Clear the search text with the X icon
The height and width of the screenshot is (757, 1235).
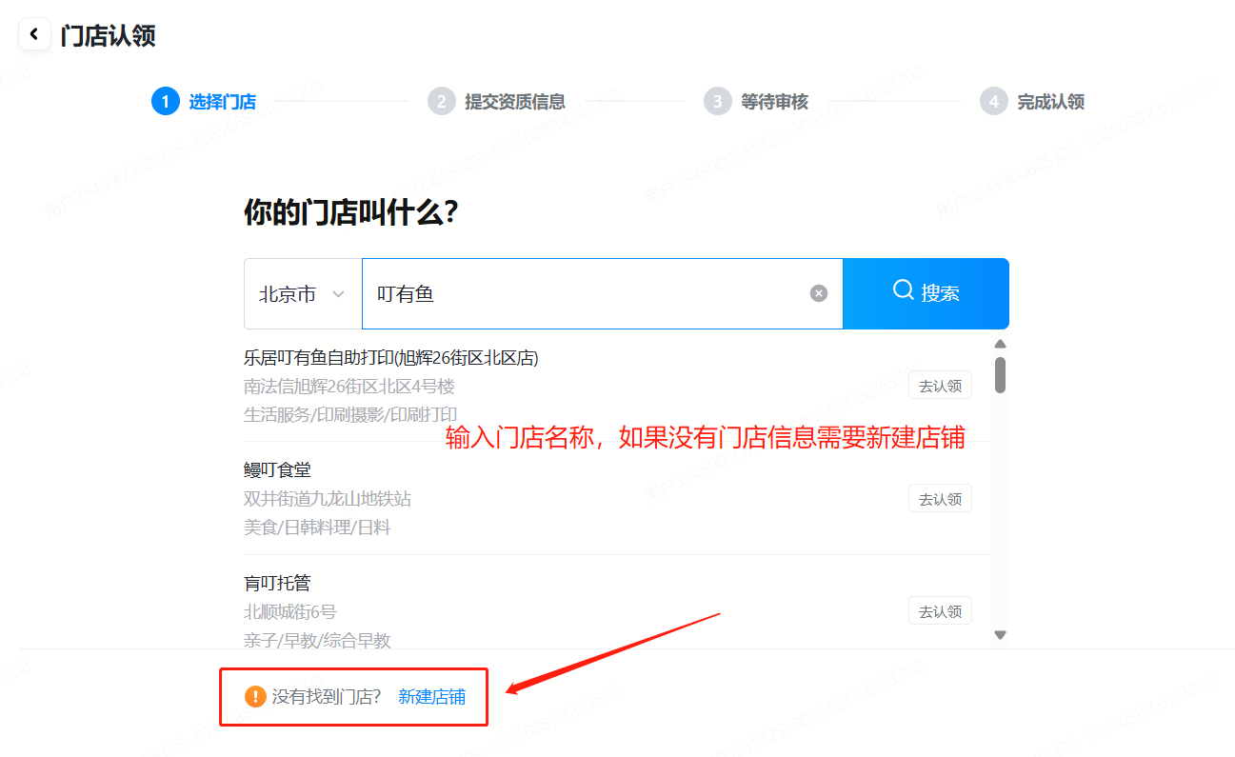click(x=818, y=293)
